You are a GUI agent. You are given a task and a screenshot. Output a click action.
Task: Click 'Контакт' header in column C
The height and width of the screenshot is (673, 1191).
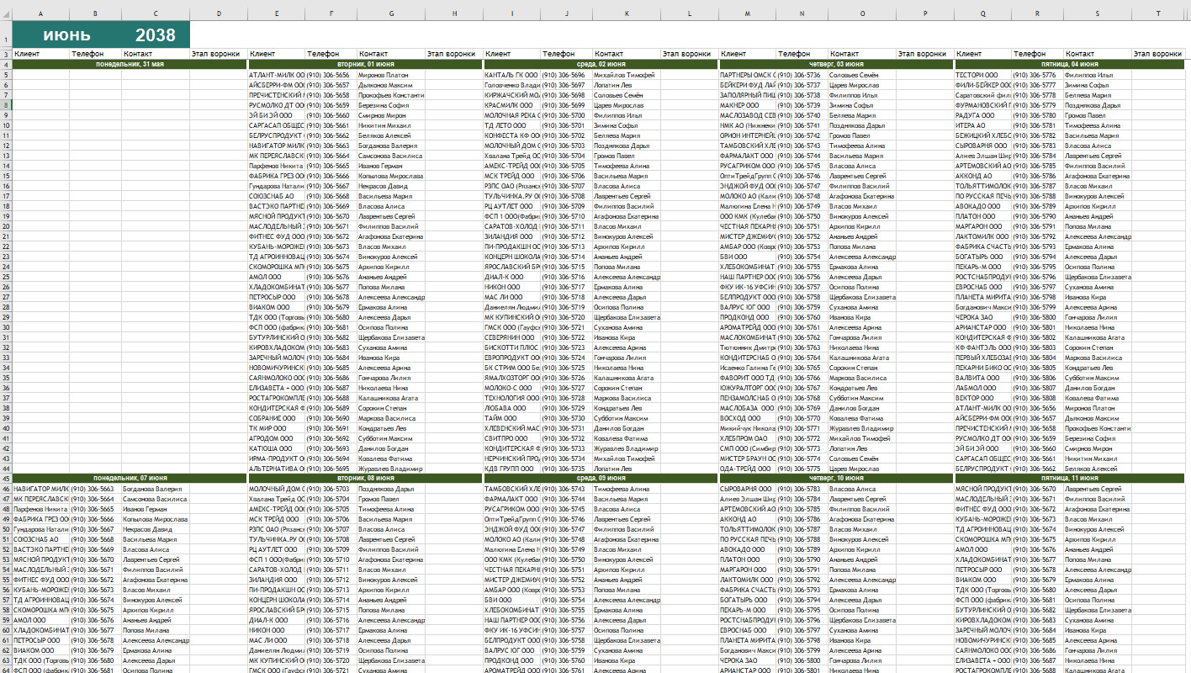point(156,54)
